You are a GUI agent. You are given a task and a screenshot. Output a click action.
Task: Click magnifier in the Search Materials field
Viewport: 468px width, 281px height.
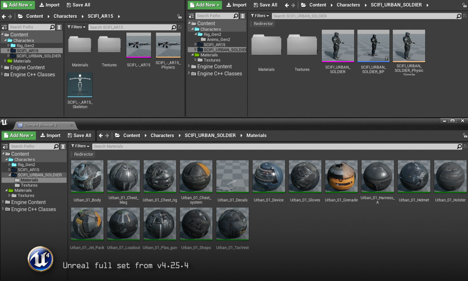point(459,146)
